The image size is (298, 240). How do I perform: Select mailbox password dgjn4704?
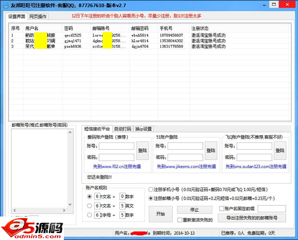tap(140, 46)
